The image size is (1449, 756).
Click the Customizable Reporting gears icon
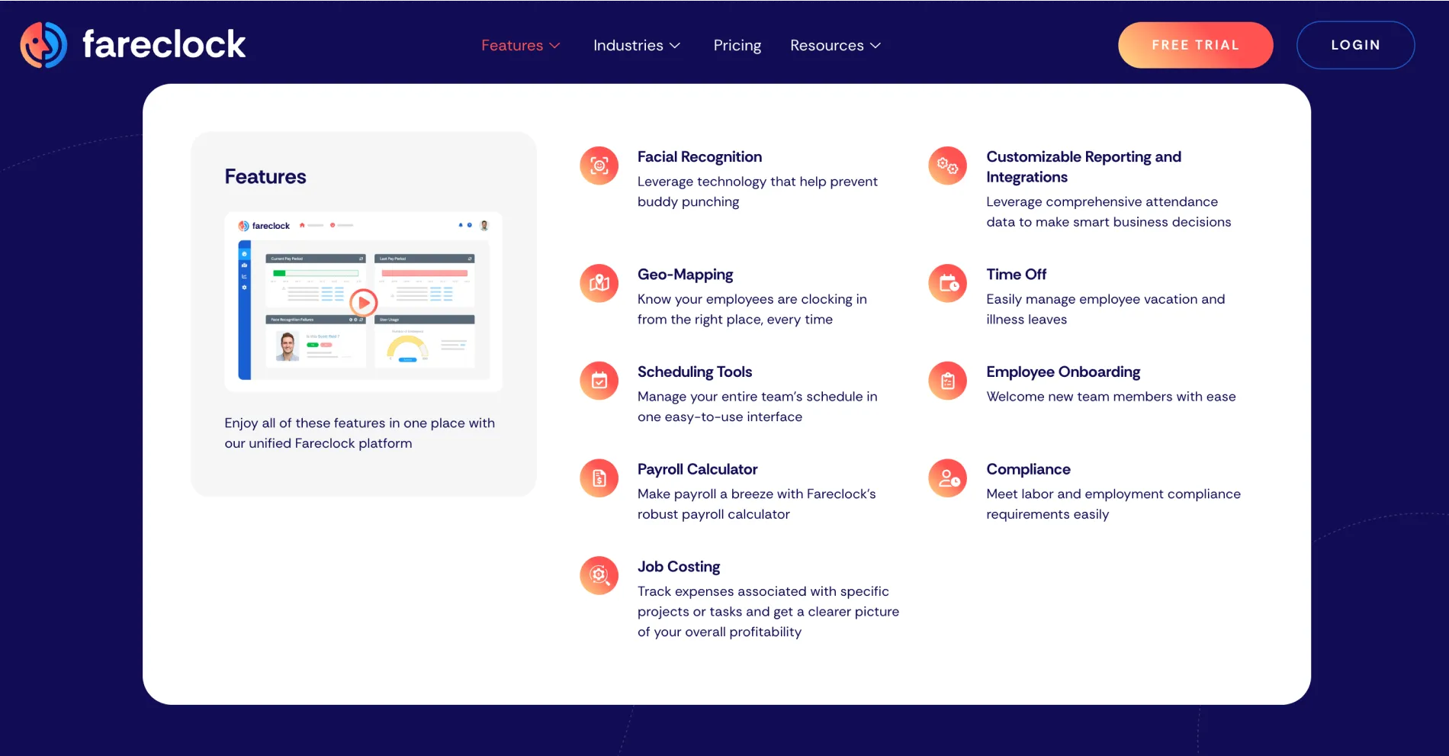948,166
